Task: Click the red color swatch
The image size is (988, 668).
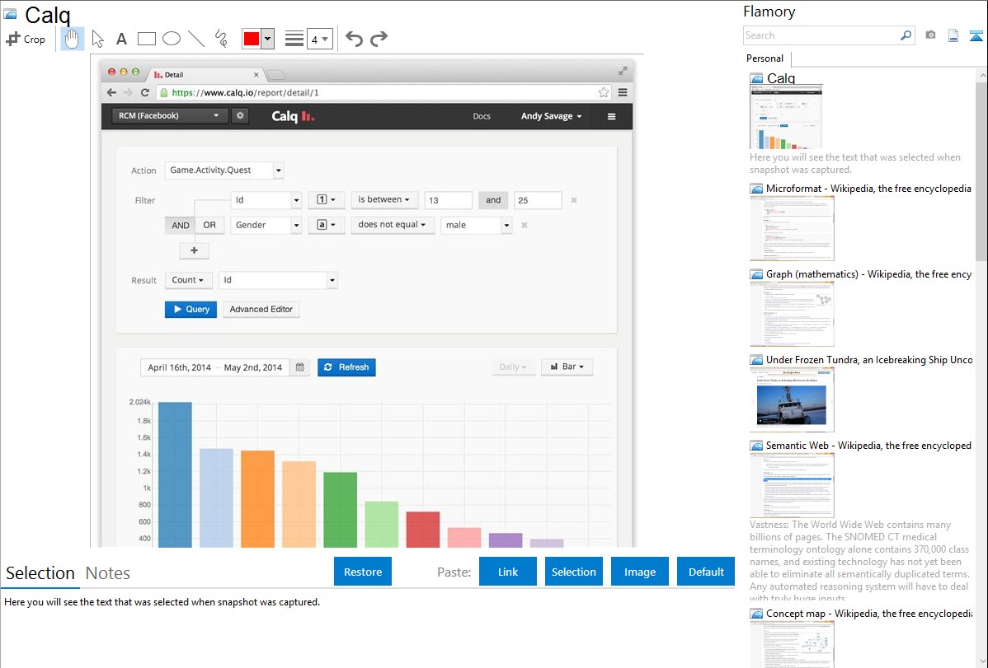Action: click(x=252, y=39)
